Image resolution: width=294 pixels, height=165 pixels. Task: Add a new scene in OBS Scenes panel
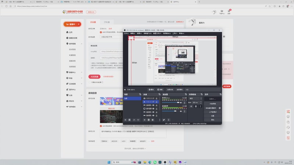125,120
